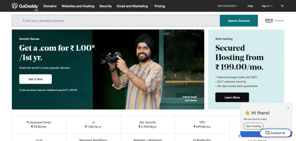This screenshot has width=296, height=141.
Task: Click the Search Domains button
Action: point(239,21)
